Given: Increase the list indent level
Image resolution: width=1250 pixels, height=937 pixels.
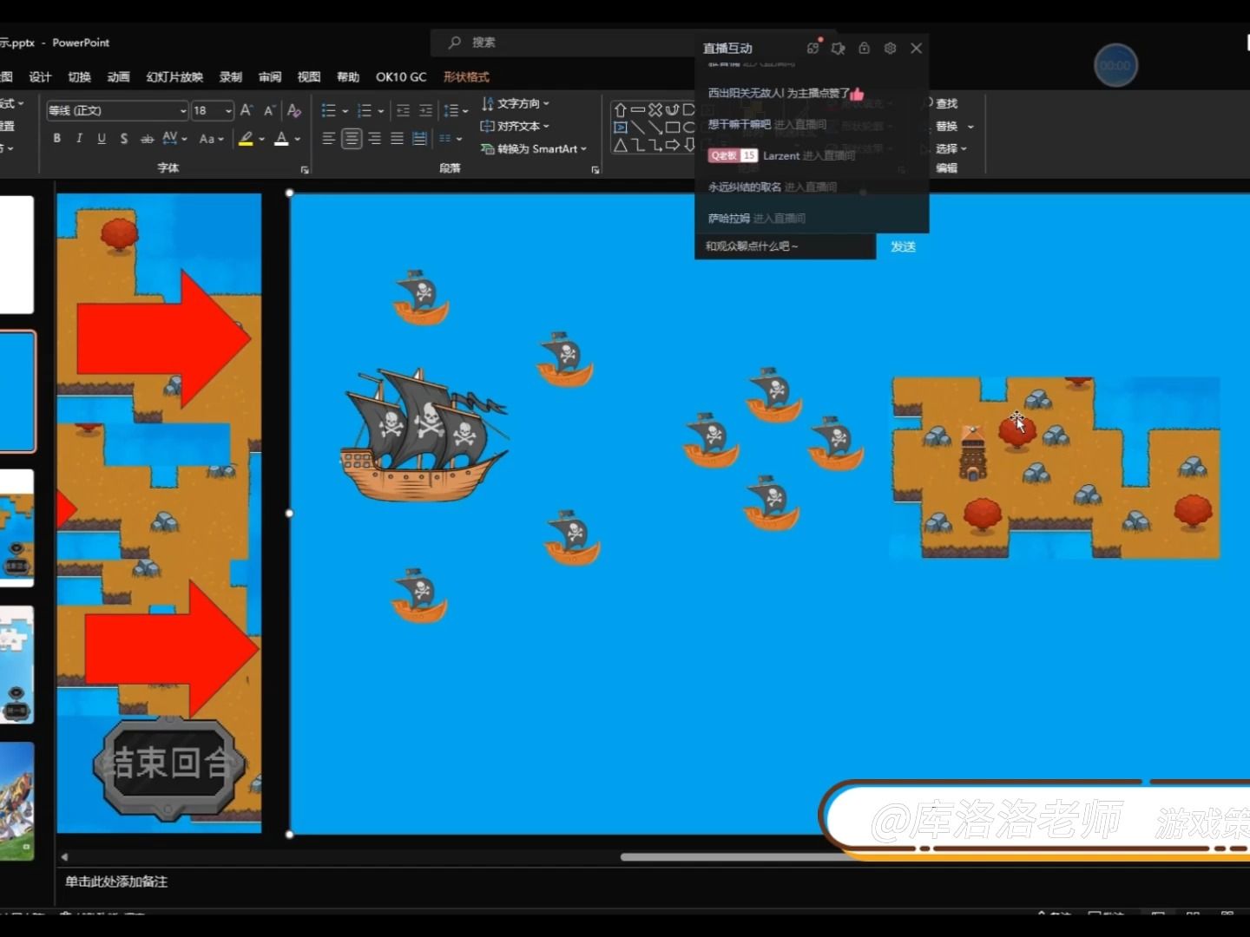Looking at the screenshot, I should [x=425, y=110].
